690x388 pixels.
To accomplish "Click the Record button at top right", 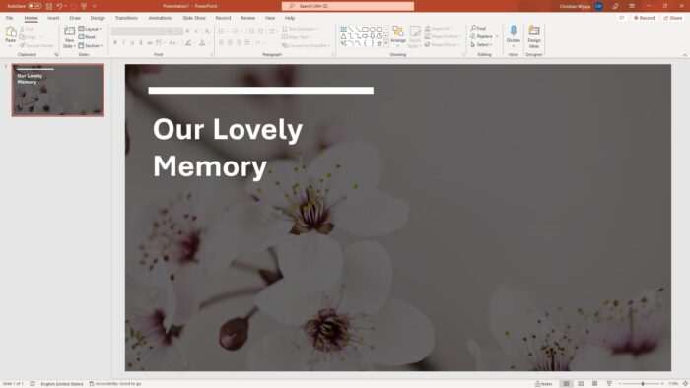I will point(645,18).
